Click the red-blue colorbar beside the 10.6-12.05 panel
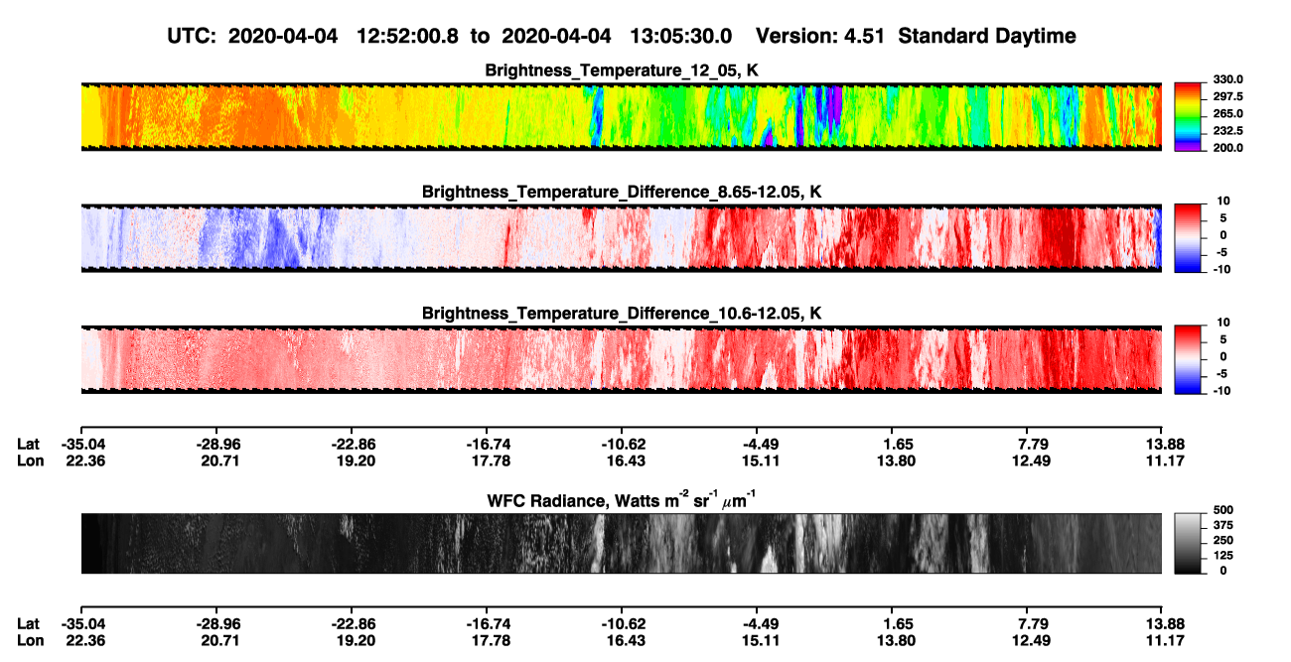 coord(1188,359)
